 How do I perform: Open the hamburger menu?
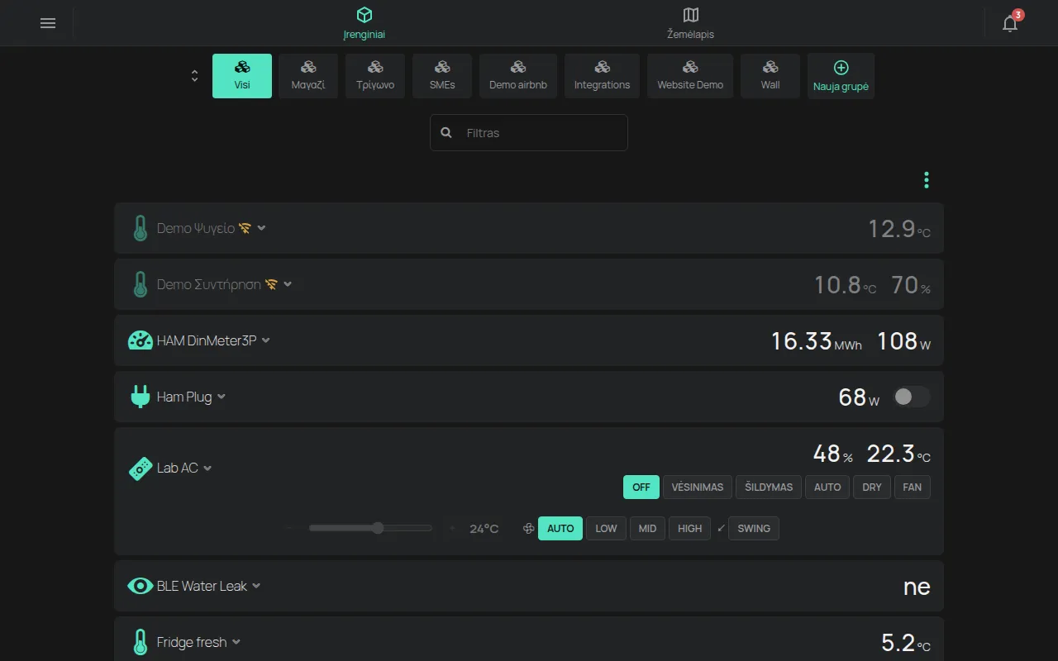[x=48, y=23]
